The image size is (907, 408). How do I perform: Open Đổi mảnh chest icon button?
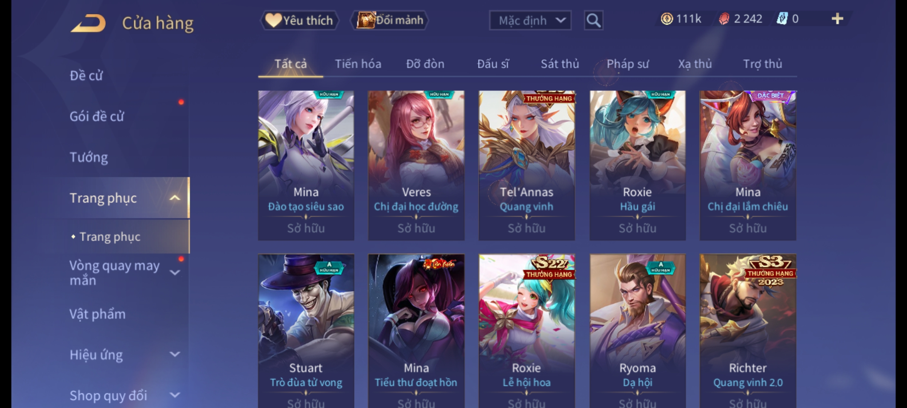tap(389, 20)
